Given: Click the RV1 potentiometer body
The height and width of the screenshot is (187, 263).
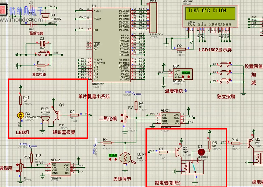Looking at the screenshot, I should pyautogui.click(x=125, y=118).
